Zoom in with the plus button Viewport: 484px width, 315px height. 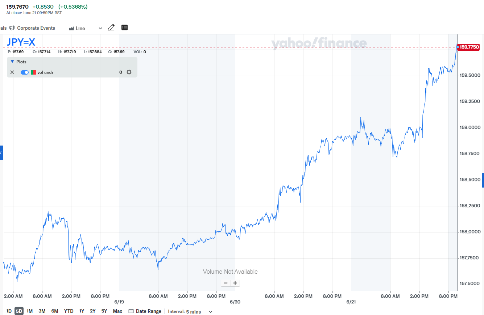[235, 283]
